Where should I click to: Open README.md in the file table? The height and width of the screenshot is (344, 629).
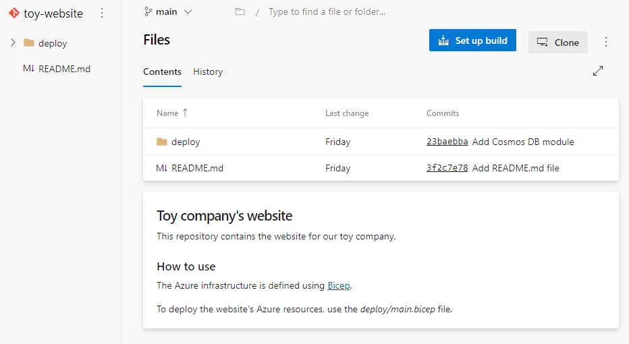click(x=197, y=168)
